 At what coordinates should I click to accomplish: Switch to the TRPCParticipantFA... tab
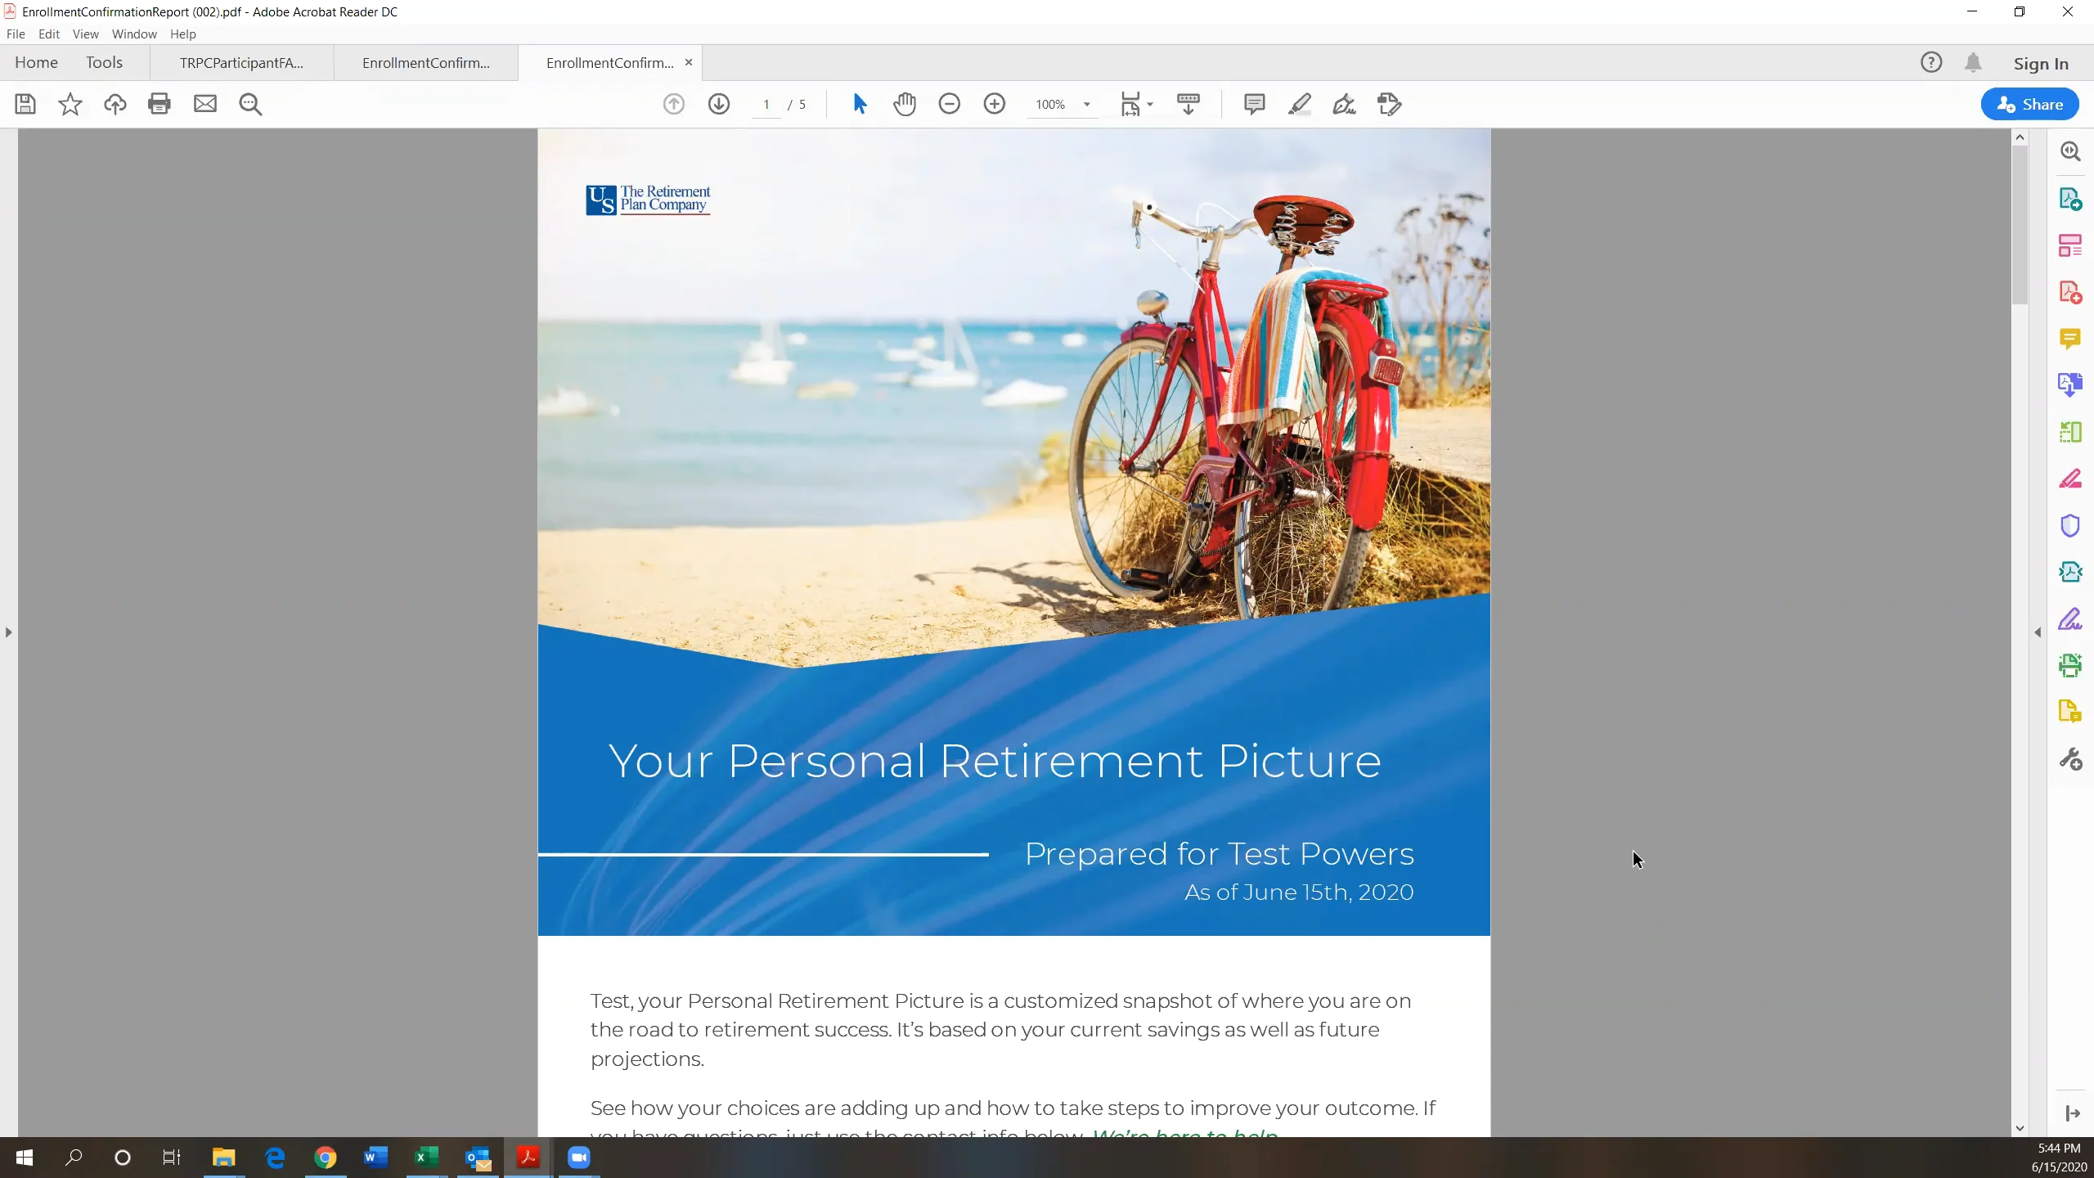click(241, 63)
